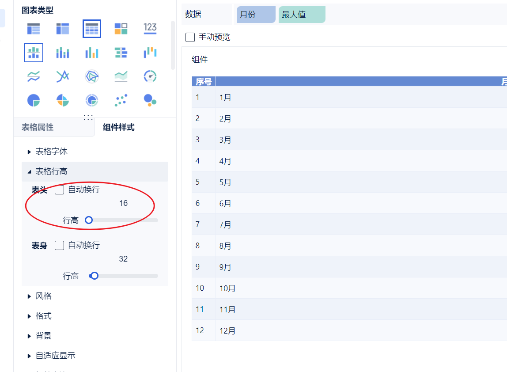Select the multi-layer ring pie chart icon

(x=92, y=101)
